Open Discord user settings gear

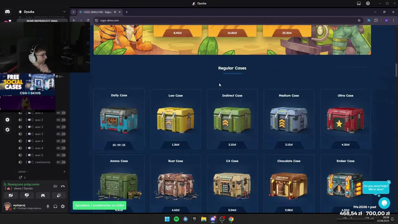pos(63,206)
